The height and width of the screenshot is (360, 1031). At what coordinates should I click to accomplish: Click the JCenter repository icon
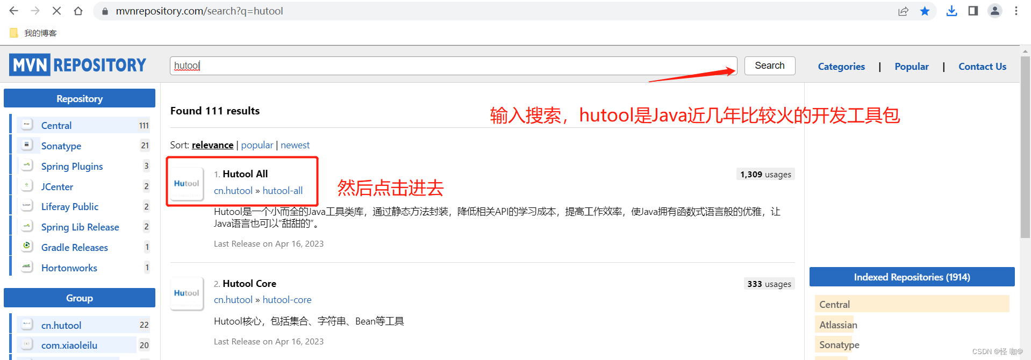27,186
